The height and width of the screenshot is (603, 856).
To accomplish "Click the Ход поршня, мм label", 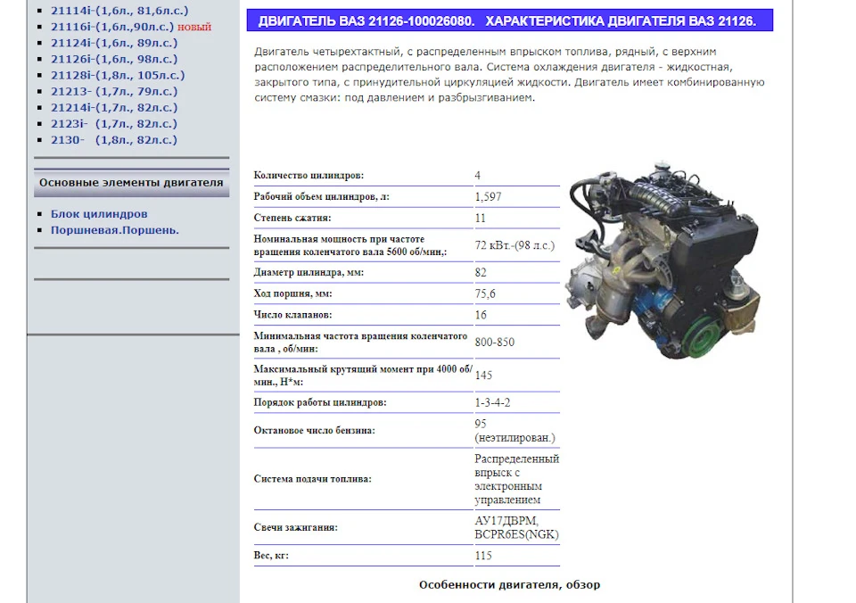I will tap(292, 293).
